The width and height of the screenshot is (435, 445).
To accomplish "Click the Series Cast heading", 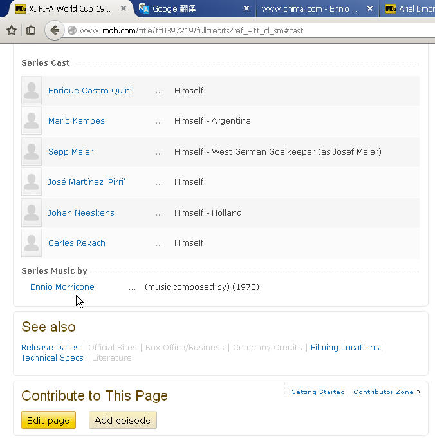I will point(46,62).
